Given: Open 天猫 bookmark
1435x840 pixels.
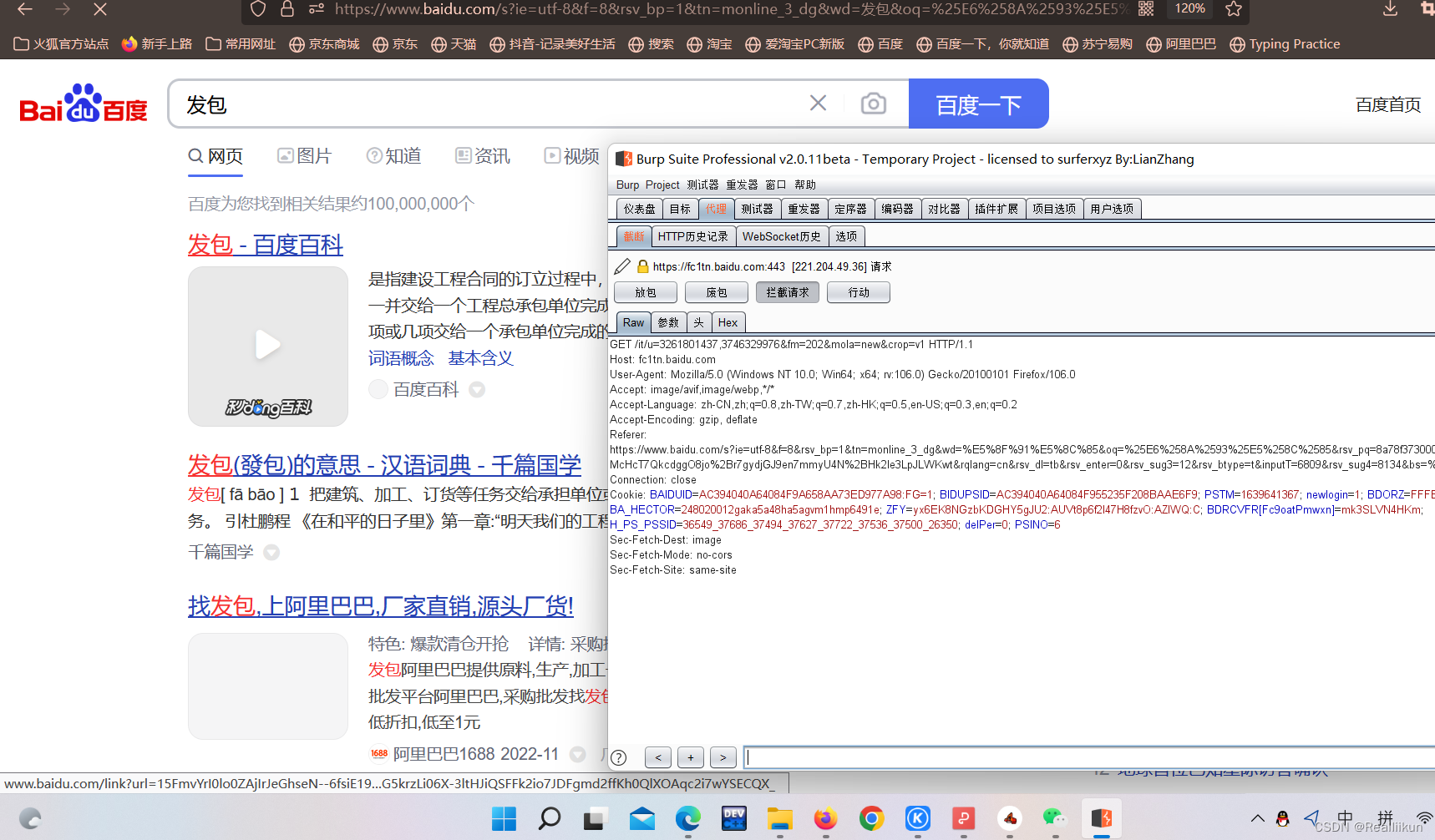Looking at the screenshot, I should point(454,44).
